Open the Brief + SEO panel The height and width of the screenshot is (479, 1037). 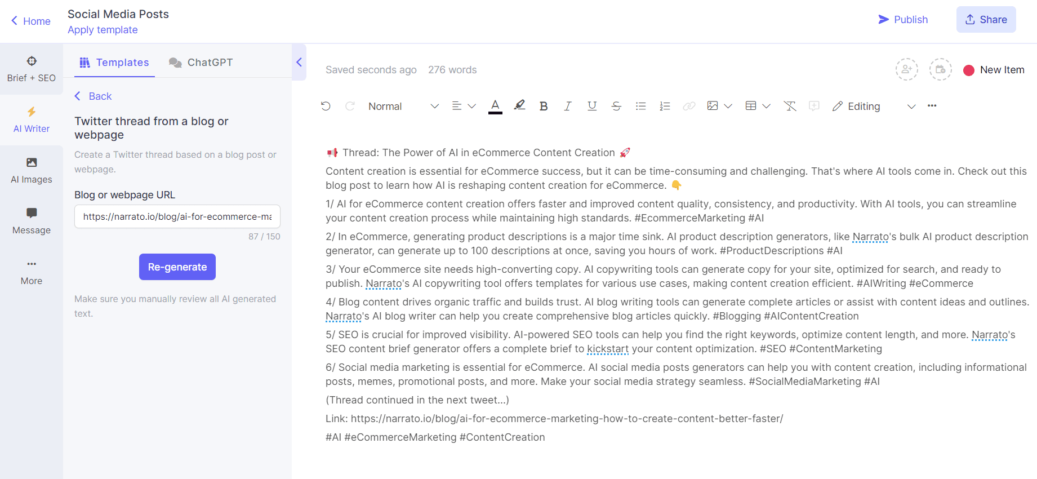click(32, 69)
